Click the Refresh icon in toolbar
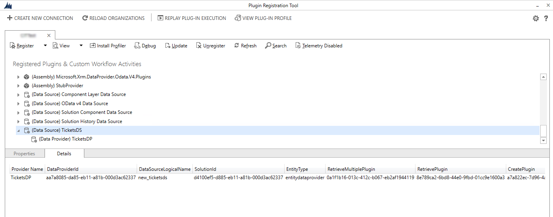 (237, 45)
